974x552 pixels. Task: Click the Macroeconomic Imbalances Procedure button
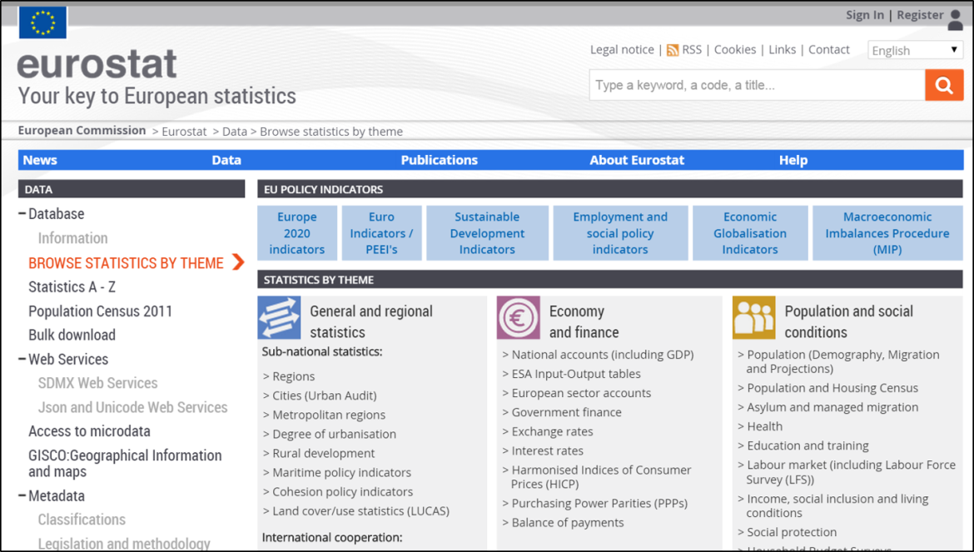[x=887, y=233]
